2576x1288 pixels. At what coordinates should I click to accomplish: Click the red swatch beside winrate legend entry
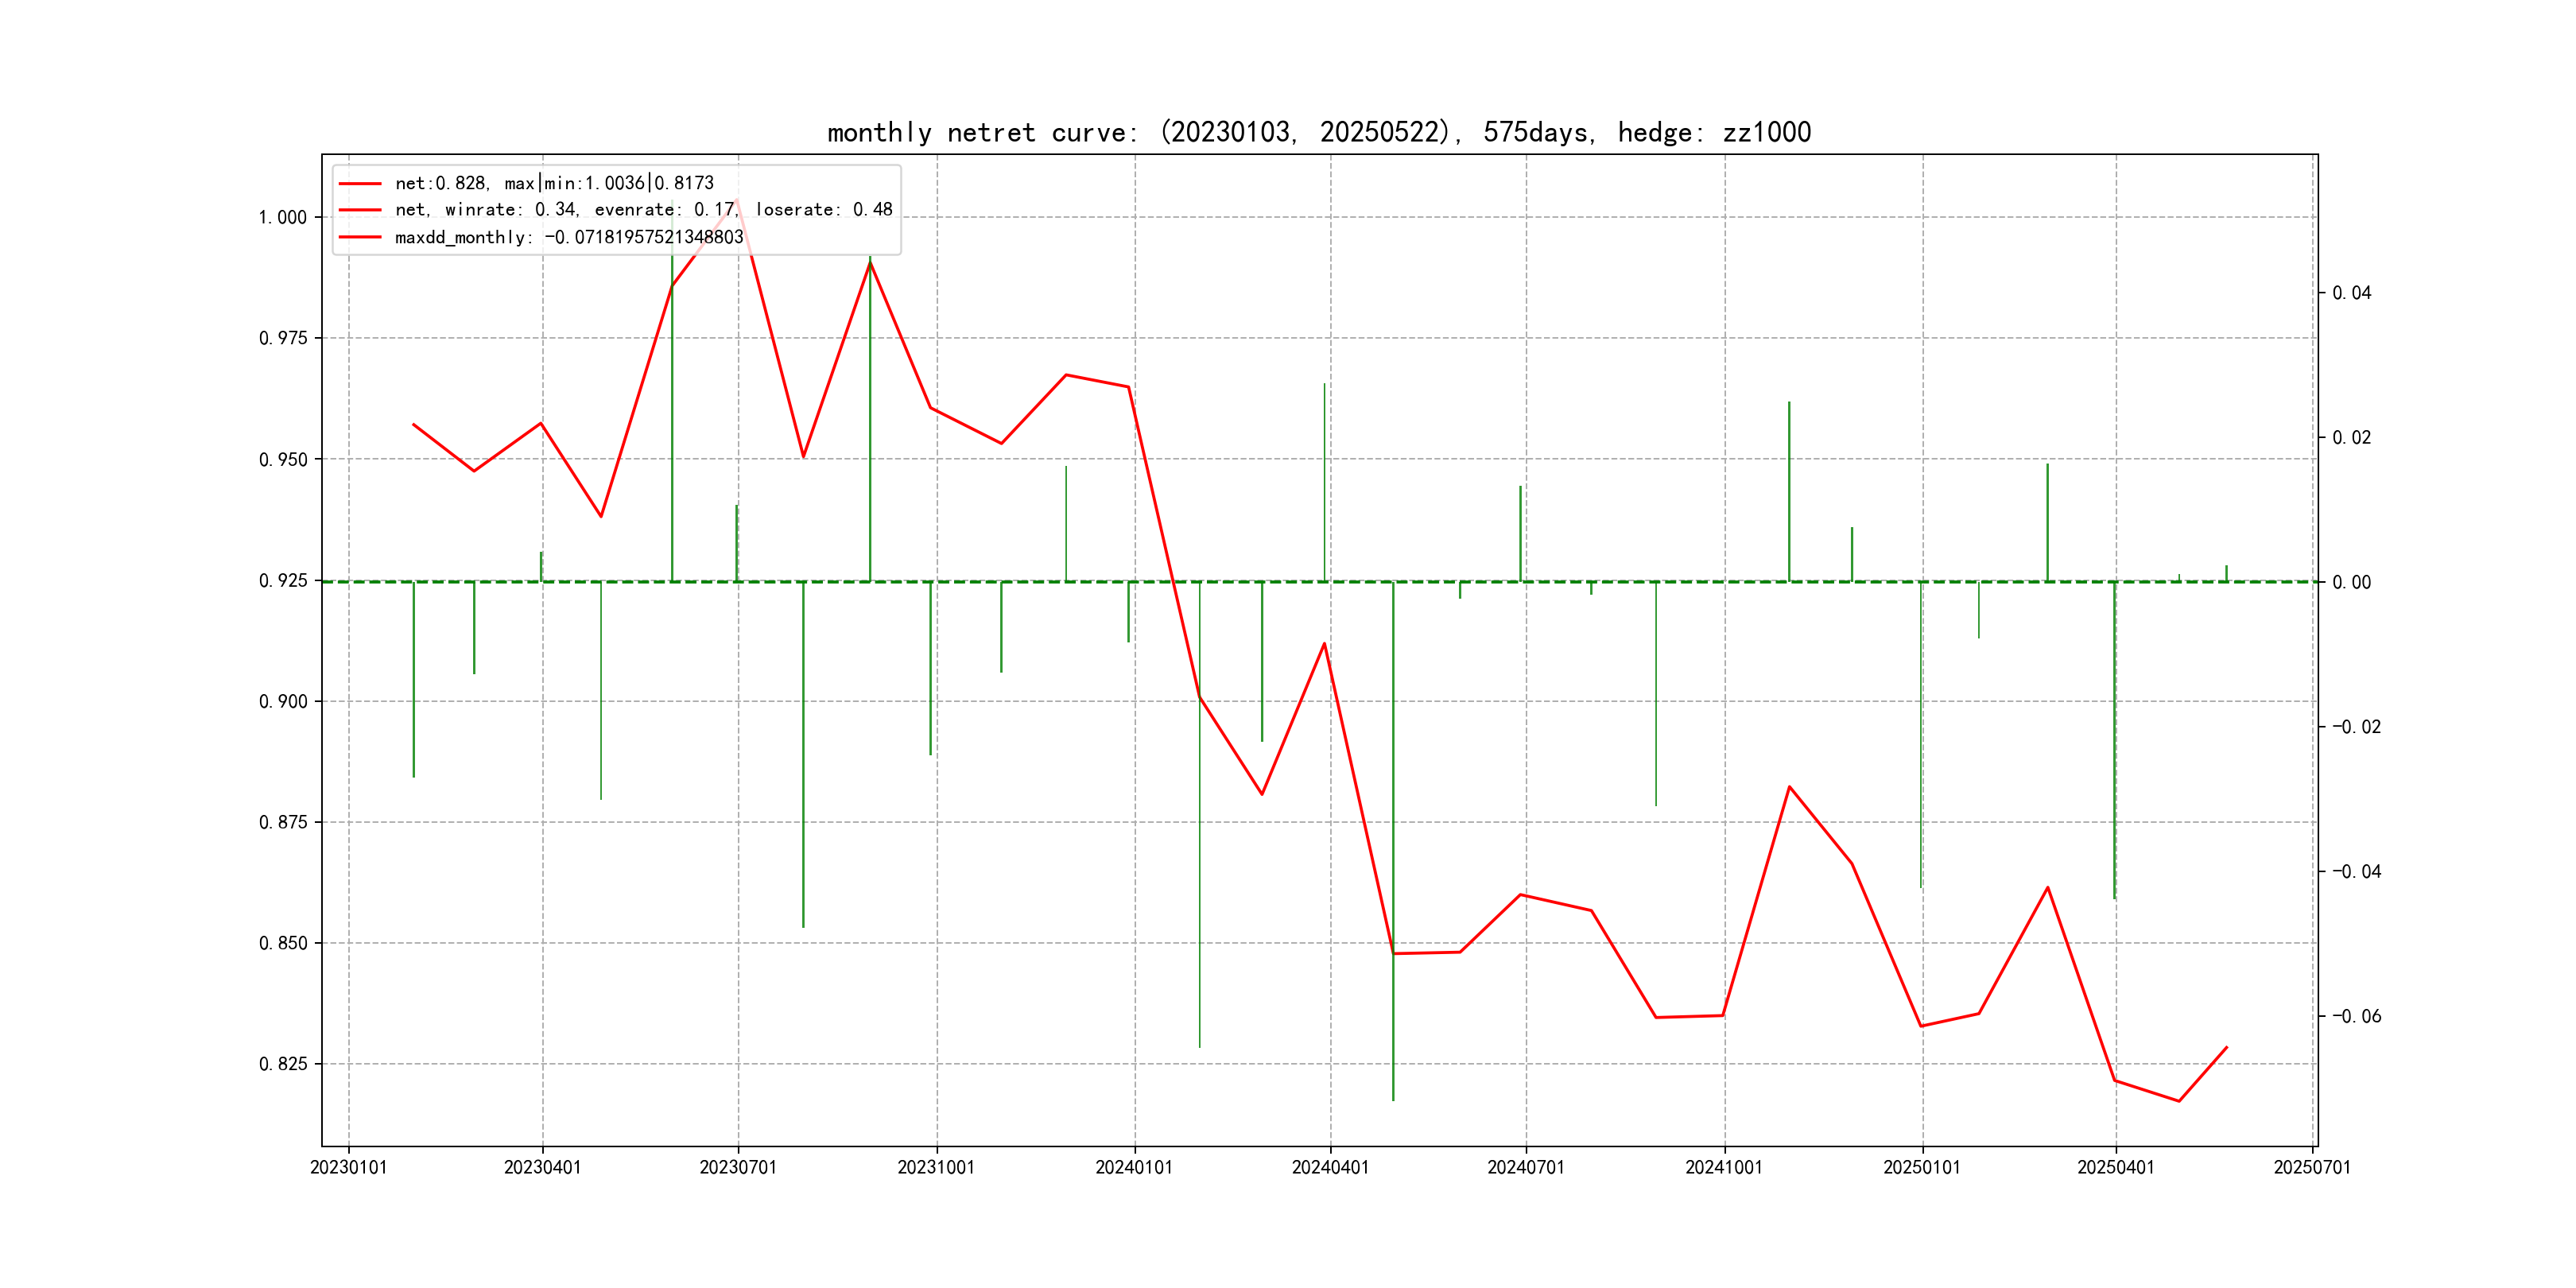coord(360,210)
